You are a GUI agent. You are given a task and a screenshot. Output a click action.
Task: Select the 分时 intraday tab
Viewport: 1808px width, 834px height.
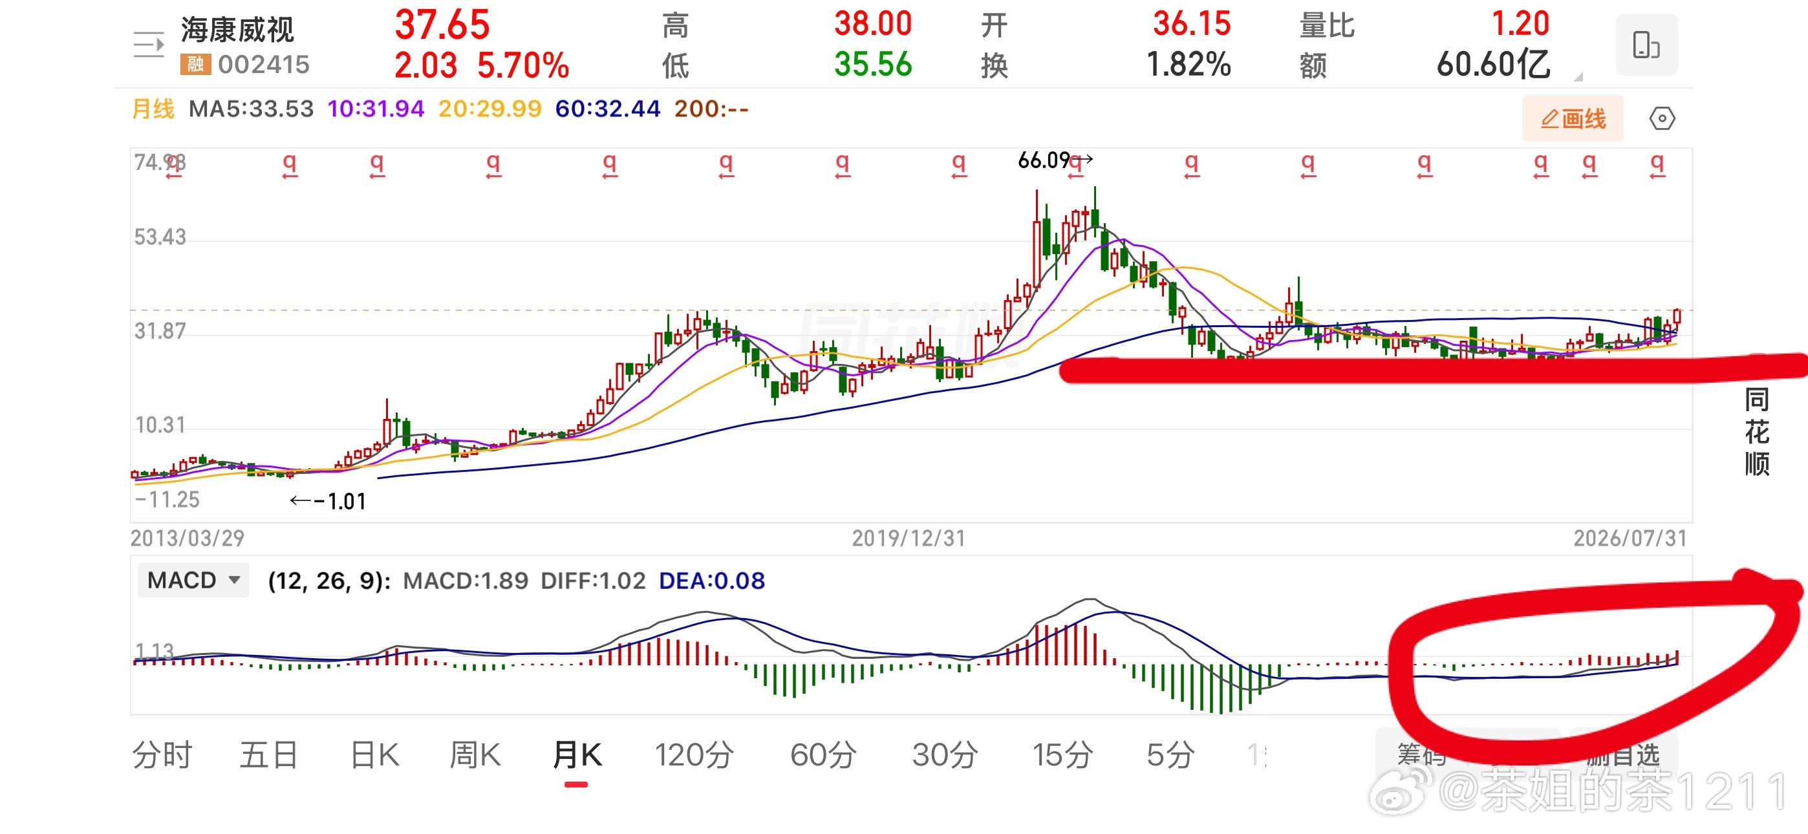[x=162, y=755]
